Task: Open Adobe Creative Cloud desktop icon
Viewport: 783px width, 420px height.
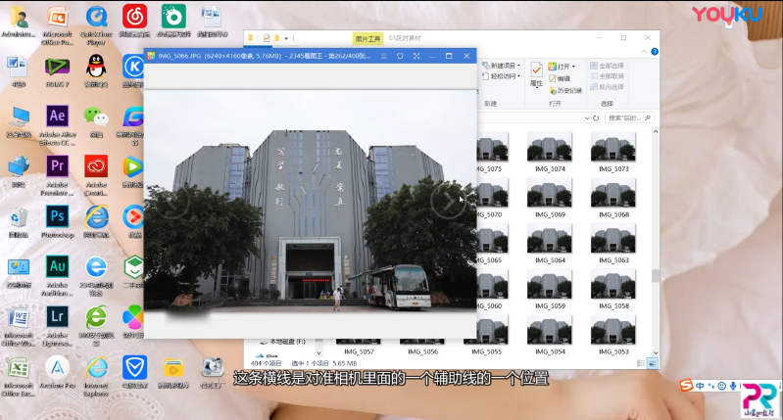Action: coord(96,166)
